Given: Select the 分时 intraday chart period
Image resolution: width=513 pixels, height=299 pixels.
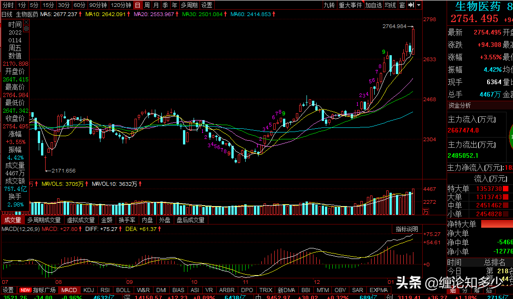Looking at the screenshot, I should [x=8, y=5].
